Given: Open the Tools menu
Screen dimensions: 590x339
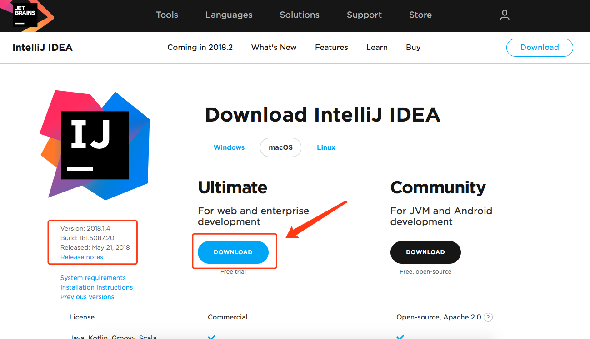Looking at the screenshot, I should coord(167,15).
